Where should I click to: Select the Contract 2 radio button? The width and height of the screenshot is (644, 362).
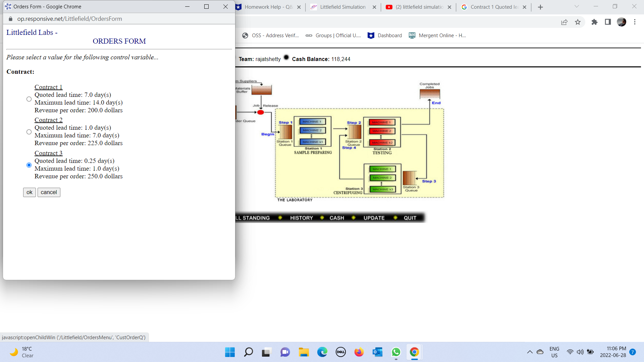(29, 132)
